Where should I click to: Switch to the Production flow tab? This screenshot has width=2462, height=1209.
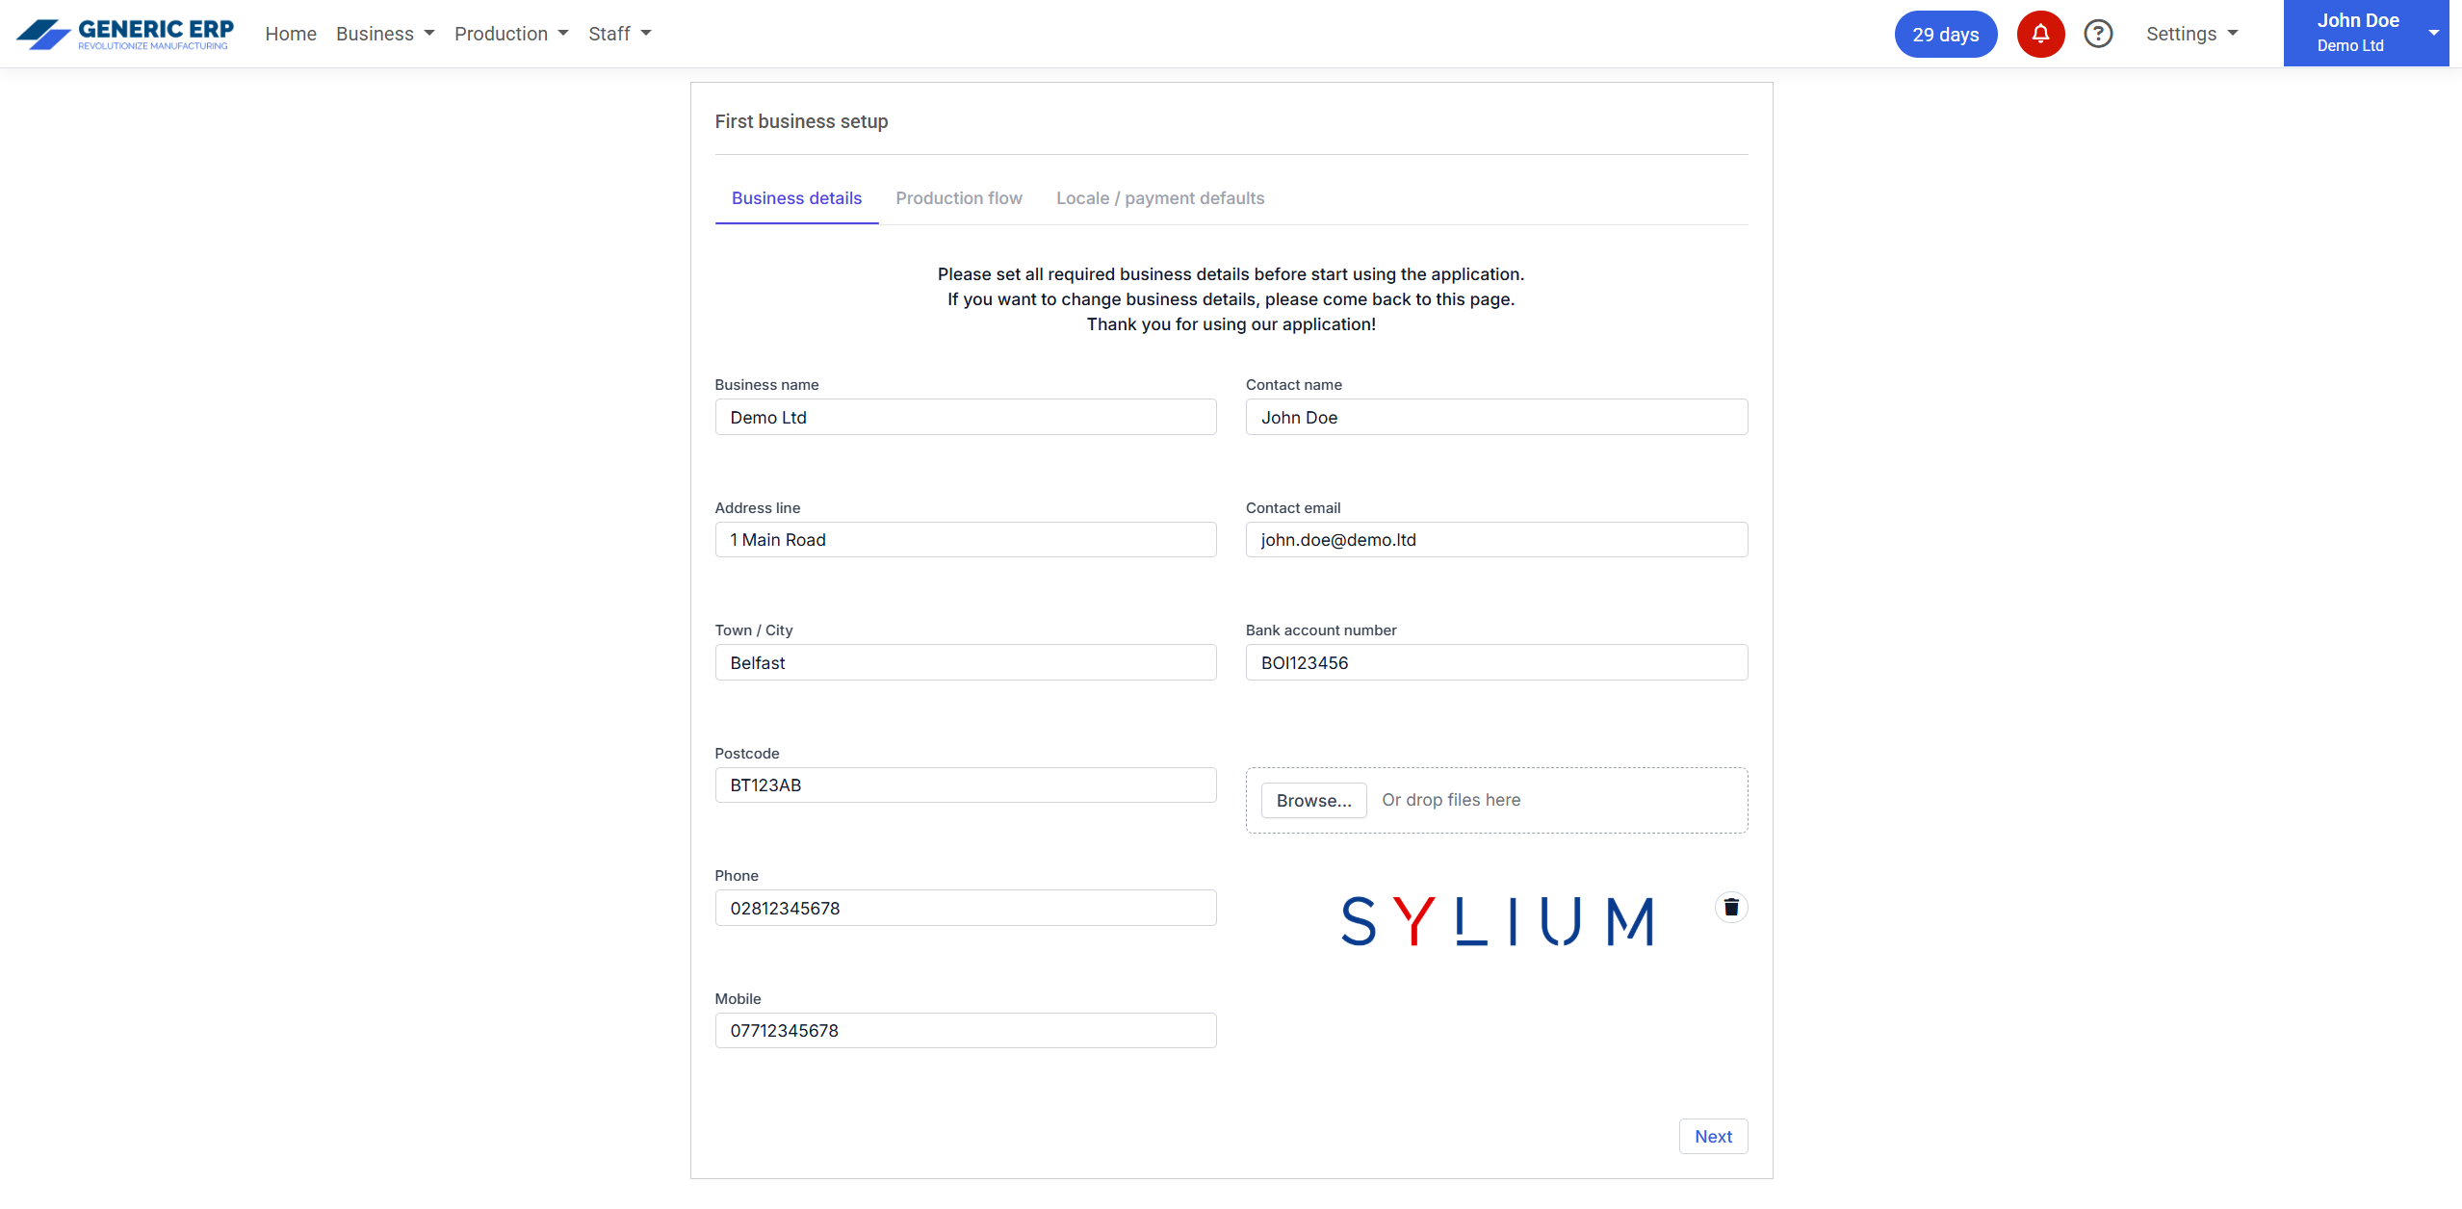(x=958, y=198)
